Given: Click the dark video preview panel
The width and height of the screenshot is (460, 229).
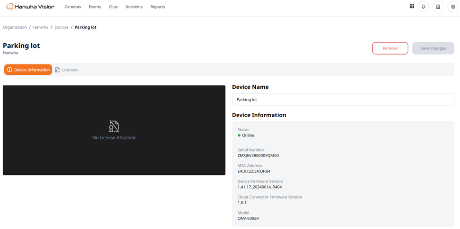Looking at the screenshot, I should [x=114, y=130].
